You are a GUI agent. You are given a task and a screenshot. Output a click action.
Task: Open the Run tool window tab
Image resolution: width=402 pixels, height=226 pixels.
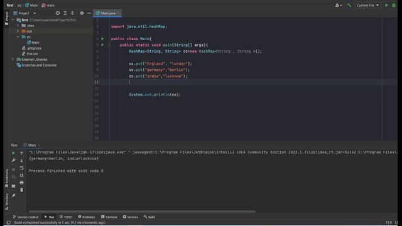49,217
